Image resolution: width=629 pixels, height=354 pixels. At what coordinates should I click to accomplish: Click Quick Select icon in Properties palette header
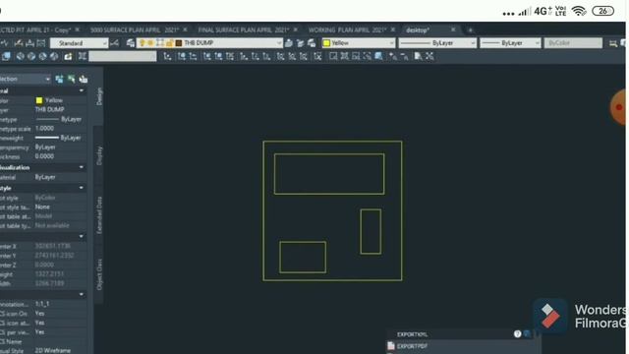pos(83,79)
